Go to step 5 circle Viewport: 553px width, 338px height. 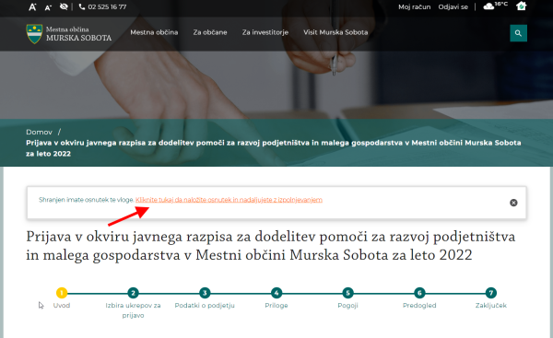tap(347, 293)
